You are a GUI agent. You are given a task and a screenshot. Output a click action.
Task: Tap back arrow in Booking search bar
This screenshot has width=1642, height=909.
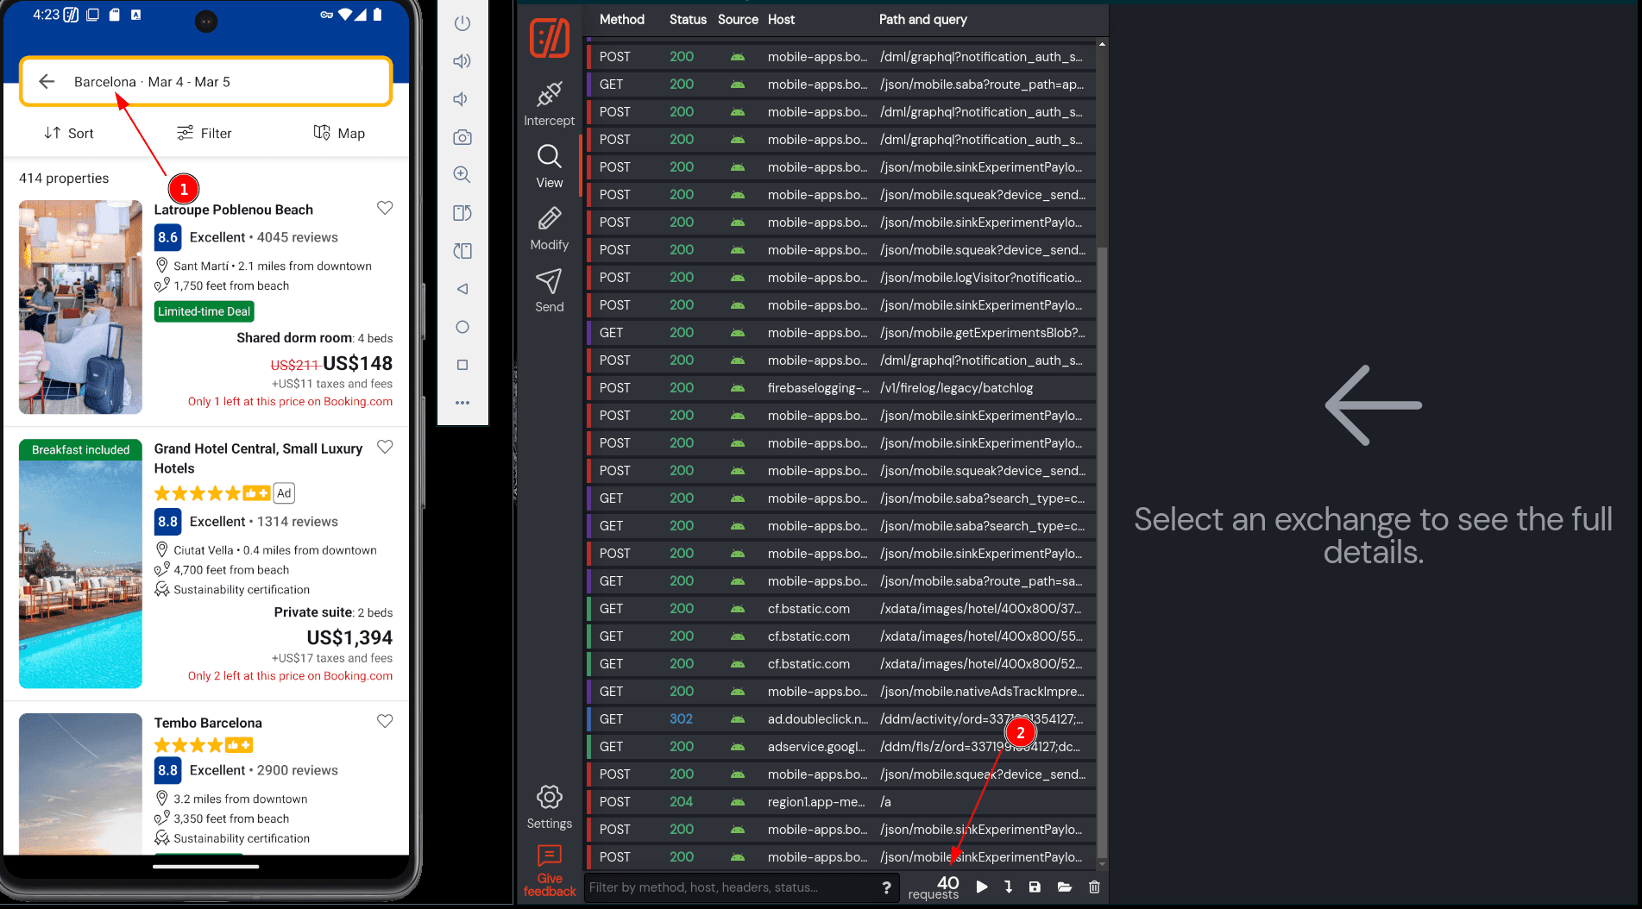point(47,81)
